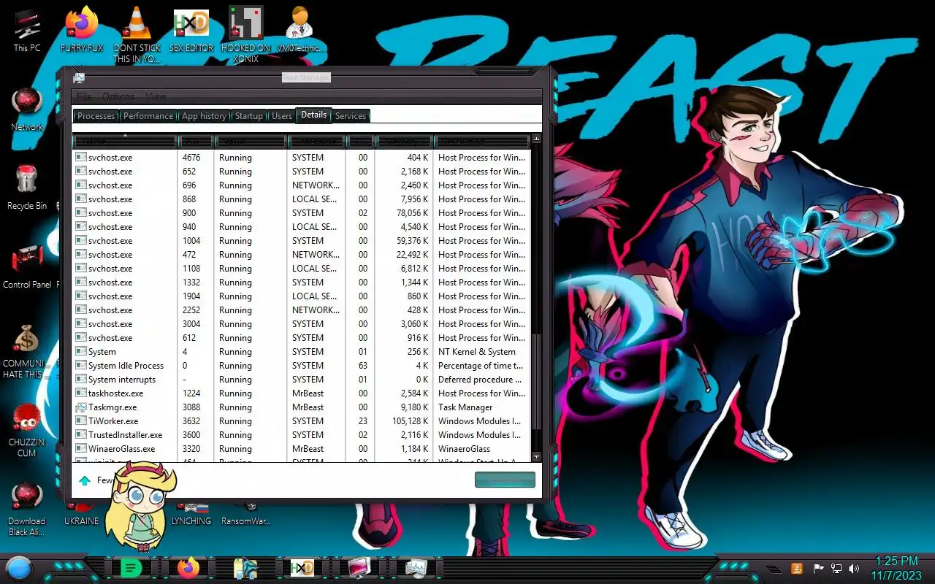
Task: Select svchost.exe with PID 900
Action: (300, 213)
